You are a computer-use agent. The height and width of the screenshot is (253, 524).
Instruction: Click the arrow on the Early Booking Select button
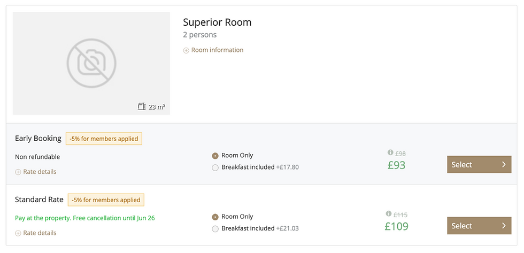(x=504, y=165)
